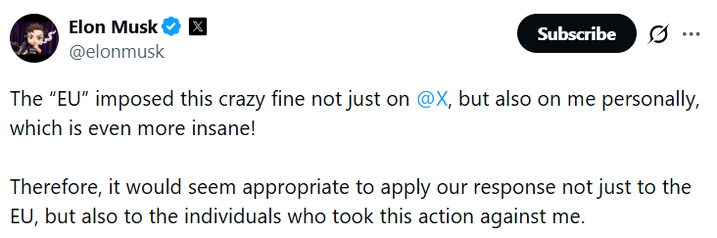Open the @X mention link

pyautogui.click(x=432, y=99)
